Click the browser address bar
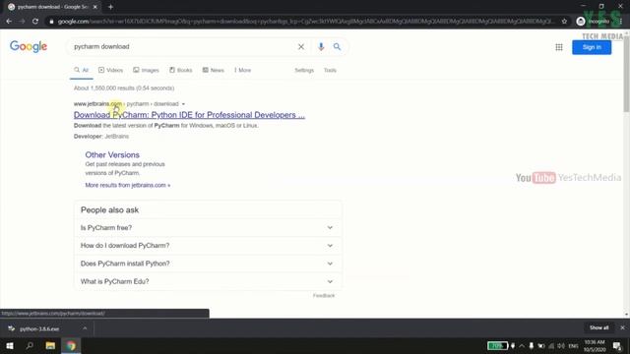 305,22
